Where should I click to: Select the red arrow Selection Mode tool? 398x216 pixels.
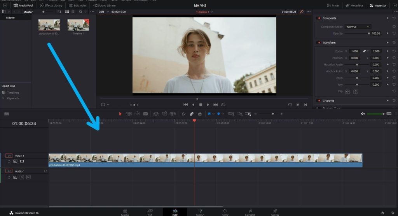pyautogui.click(x=120, y=114)
